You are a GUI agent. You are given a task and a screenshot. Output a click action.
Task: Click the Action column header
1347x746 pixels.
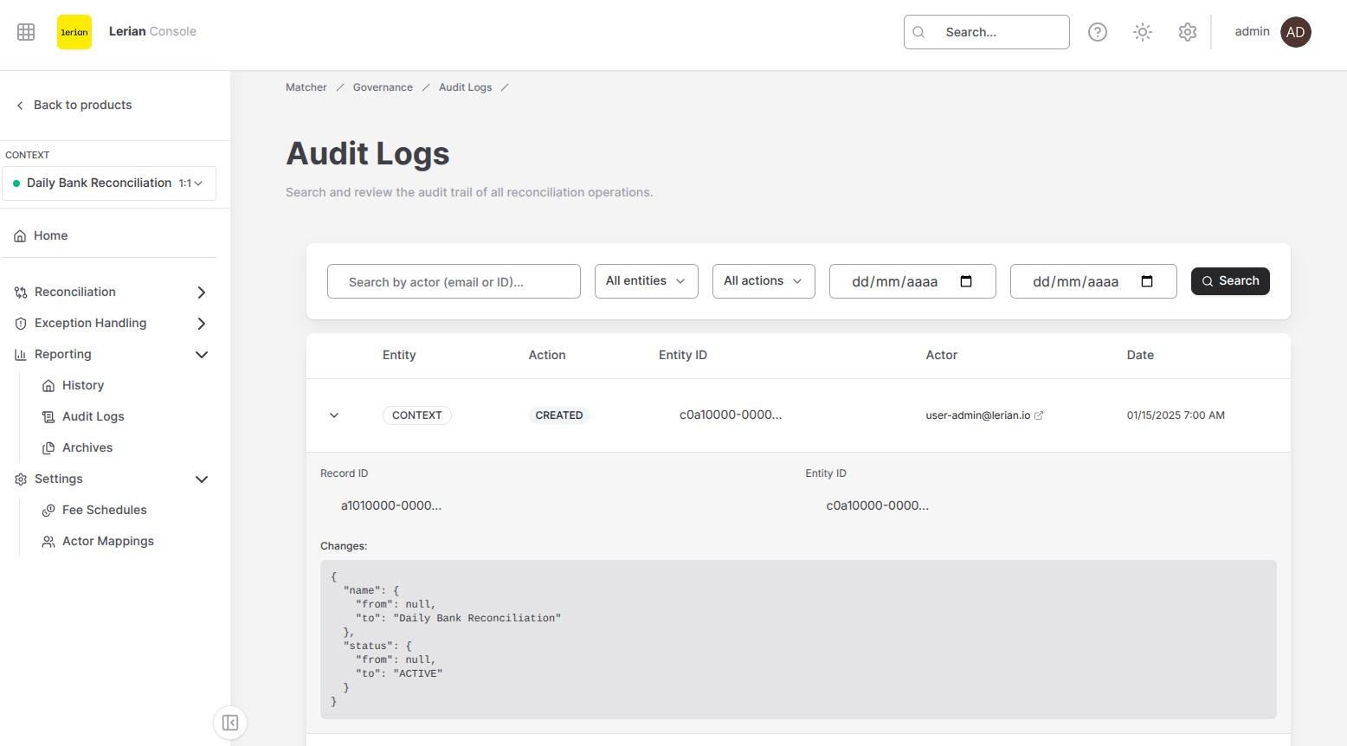pos(547,355)
